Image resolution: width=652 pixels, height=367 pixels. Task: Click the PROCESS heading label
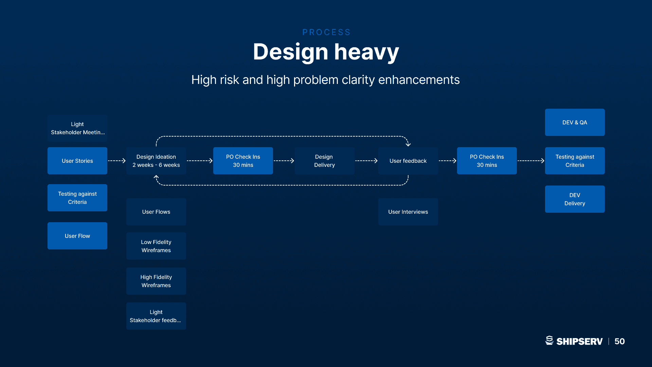tap(326, 32)
